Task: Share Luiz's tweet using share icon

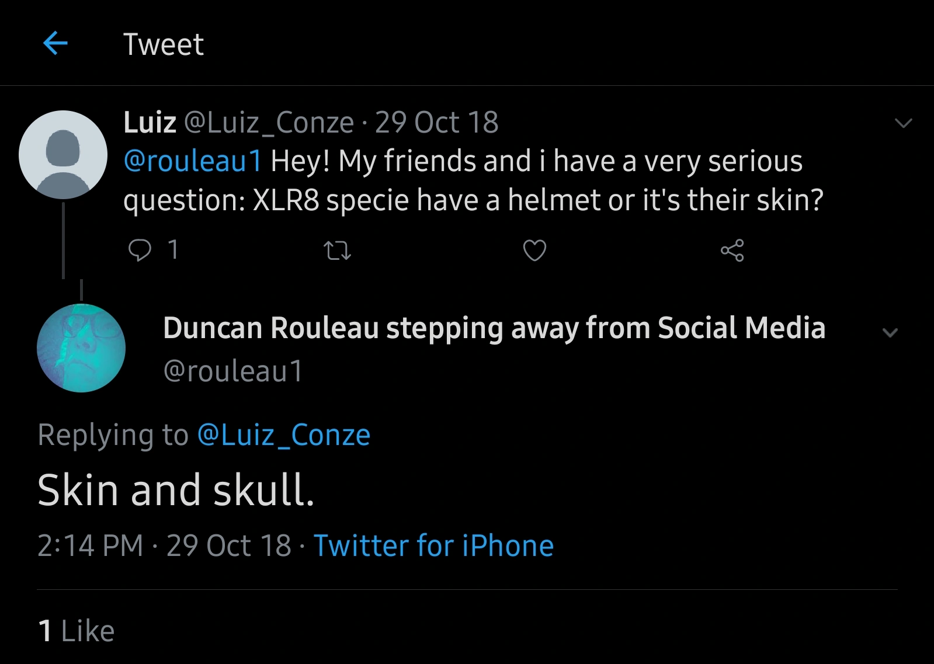Action: click(x=732, y=251)
